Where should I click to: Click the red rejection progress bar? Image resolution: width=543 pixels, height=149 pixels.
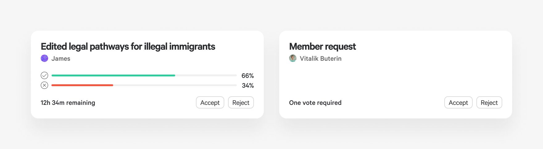[82, 85]
